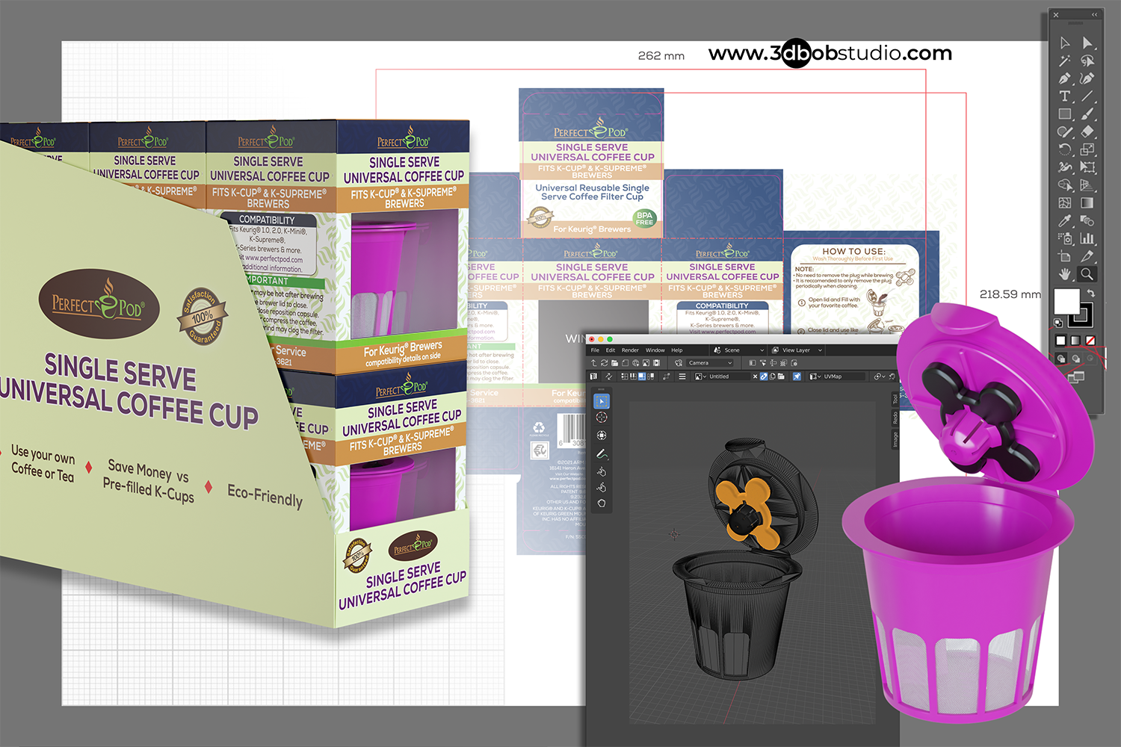Screen dimensions: 1121x747
Task: Open Blender's Render menu
Action: click(630, 350)
